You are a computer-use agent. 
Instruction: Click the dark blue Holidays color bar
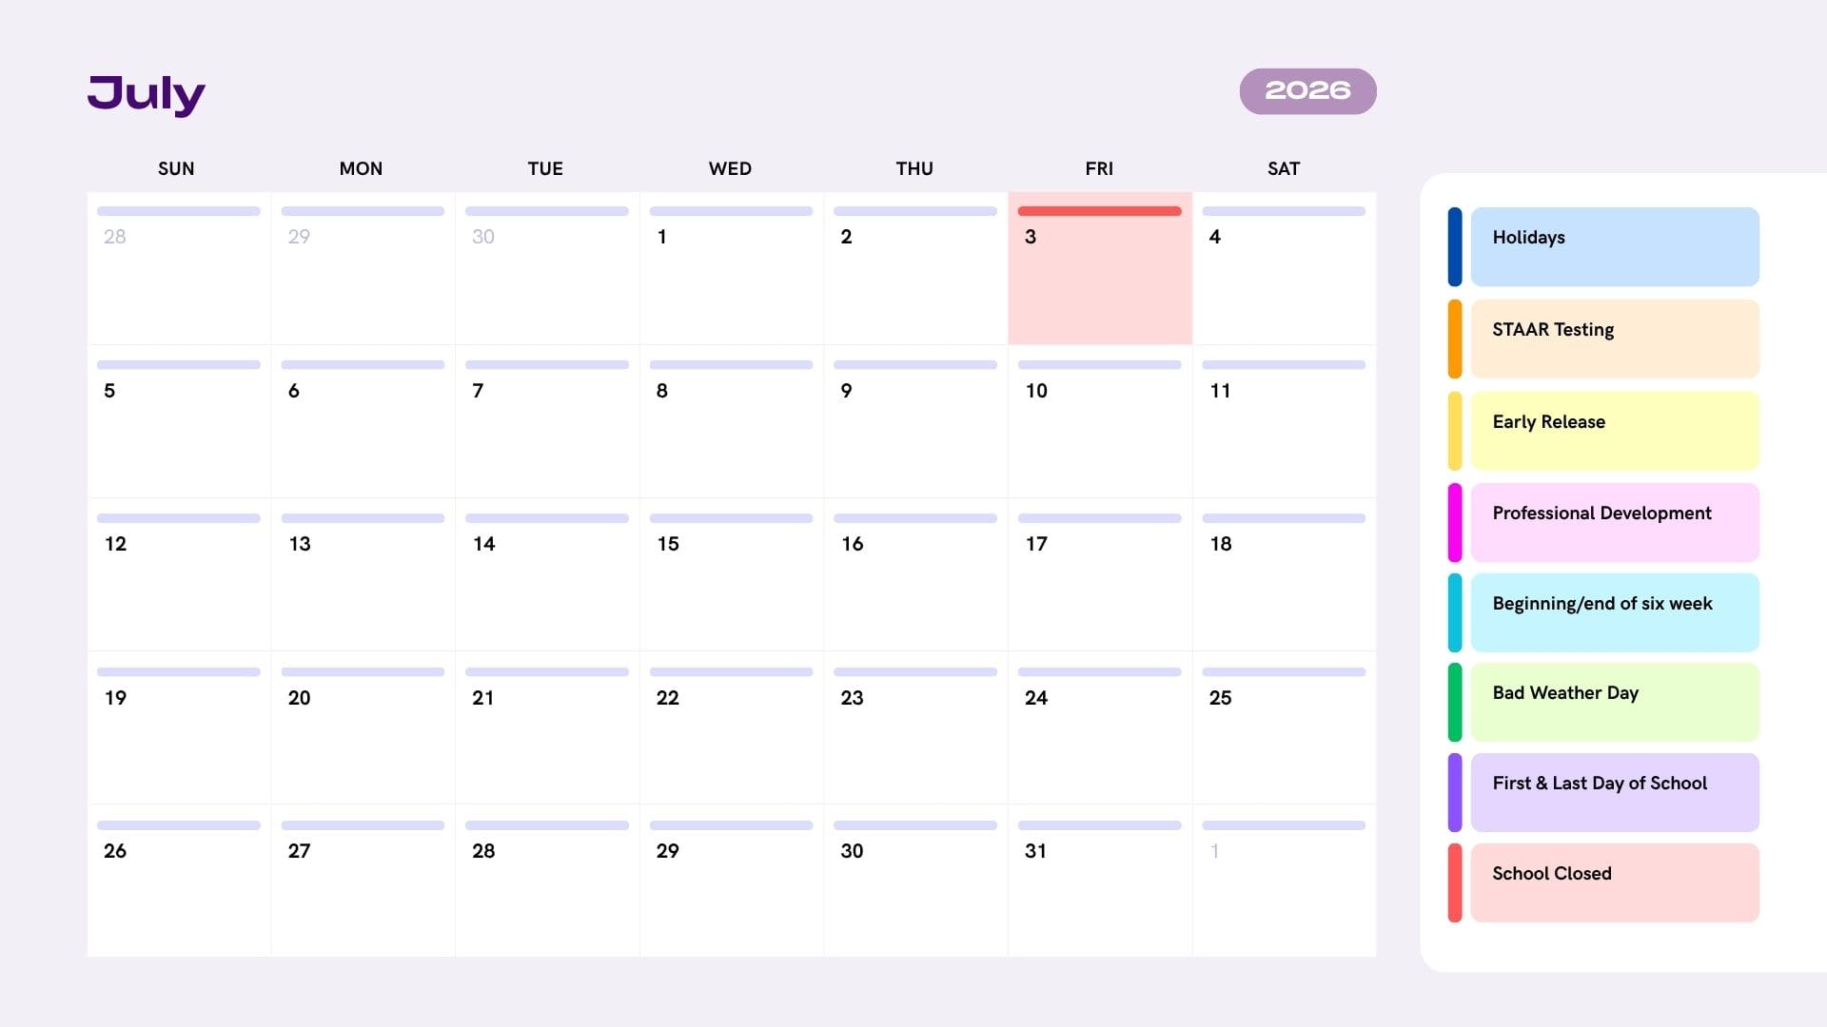click(1454, 246)
